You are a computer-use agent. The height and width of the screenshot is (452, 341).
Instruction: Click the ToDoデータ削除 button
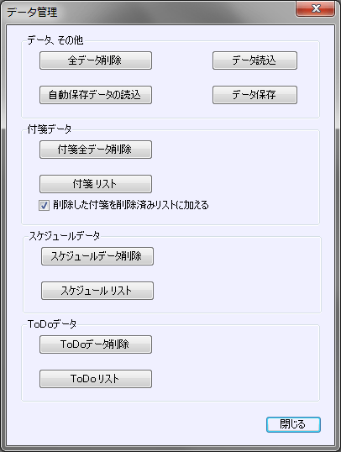pyautogui.click(x=96, y=344)
